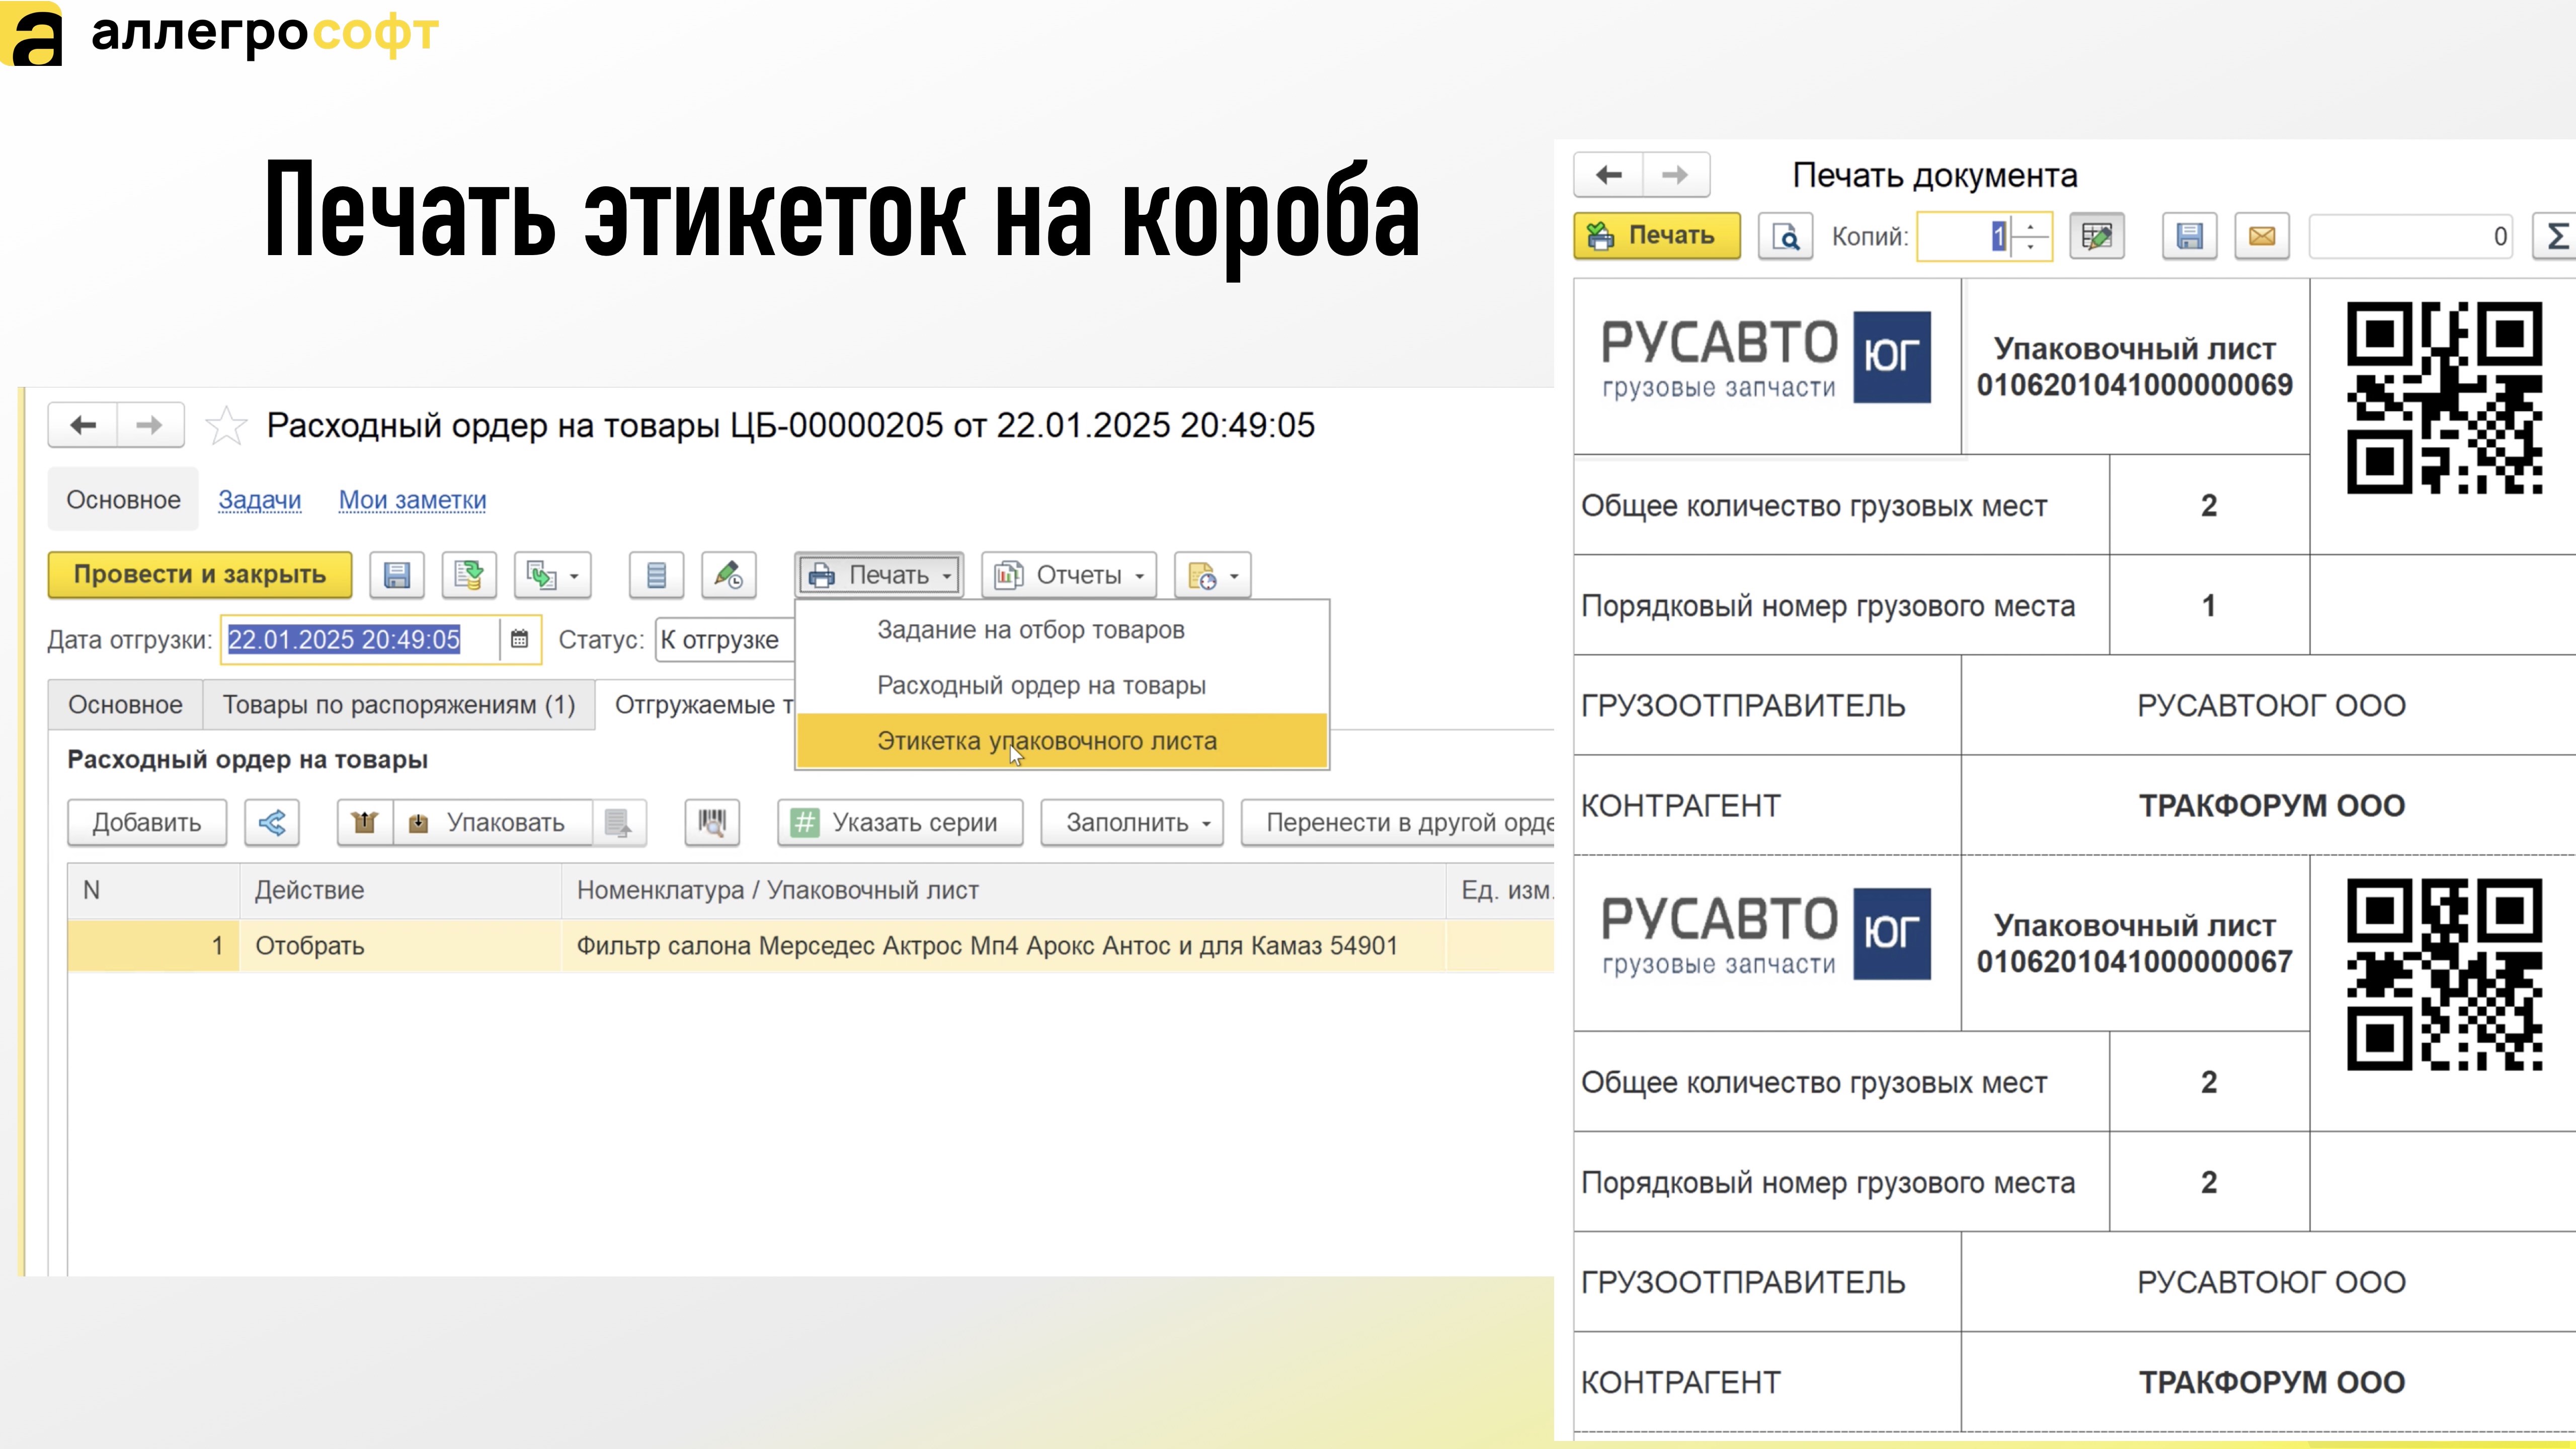The image size is (2576, 1449).
Task: Open the Задачи link
Action: pos(260,500)
